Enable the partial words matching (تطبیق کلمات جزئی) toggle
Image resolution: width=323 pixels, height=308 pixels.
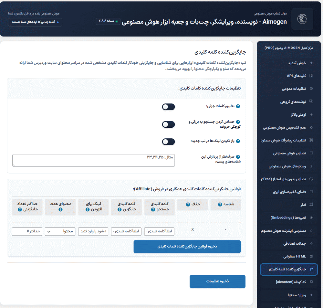point(168,107)
